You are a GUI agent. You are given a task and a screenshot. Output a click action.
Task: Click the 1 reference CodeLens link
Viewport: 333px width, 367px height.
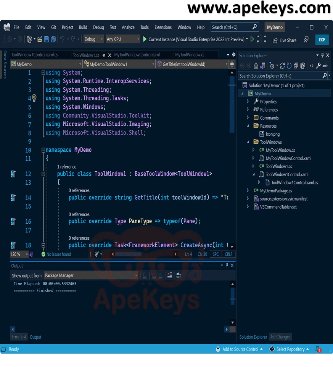click(66, 167)
